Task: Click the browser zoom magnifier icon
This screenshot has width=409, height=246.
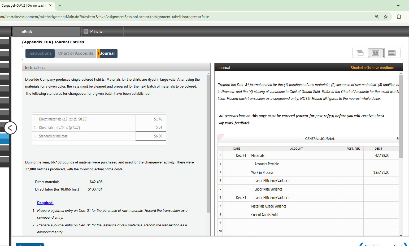Action: pyautogui.click(x=377, y=17)
